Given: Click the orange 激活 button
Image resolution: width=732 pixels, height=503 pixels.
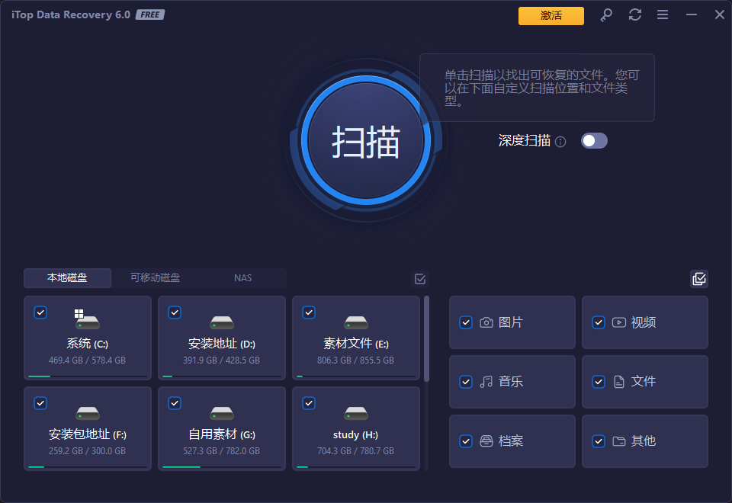Looking at the screenshot, I should click(551, 16).
